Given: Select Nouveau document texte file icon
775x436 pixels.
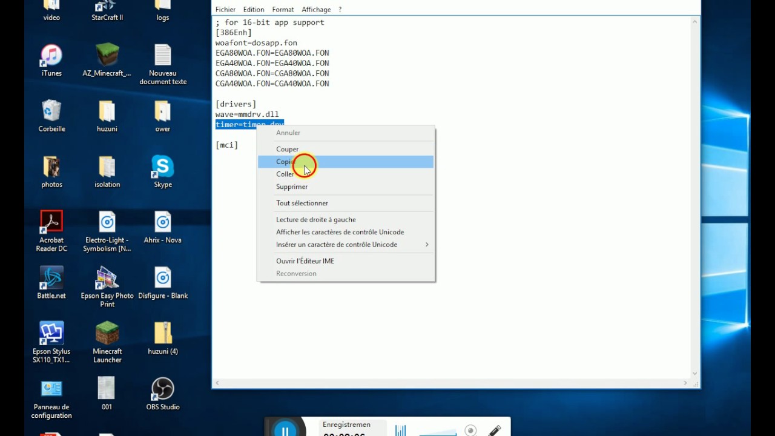Looking at the screenshot, I should [163, 64].
